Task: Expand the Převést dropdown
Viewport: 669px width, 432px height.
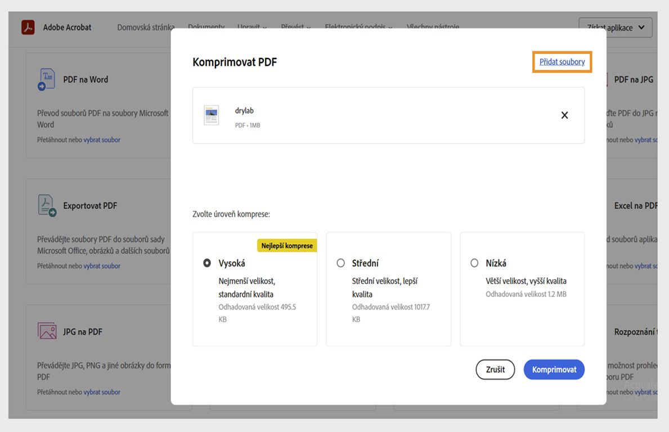Action: pos(295,26)
